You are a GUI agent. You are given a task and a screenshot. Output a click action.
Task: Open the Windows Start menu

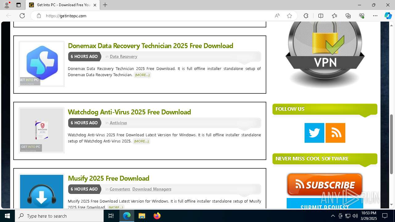point(7,216)
